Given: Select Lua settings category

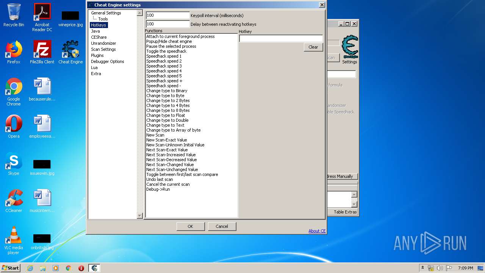Looking at the screenshot, I should [x=94, y=67].
